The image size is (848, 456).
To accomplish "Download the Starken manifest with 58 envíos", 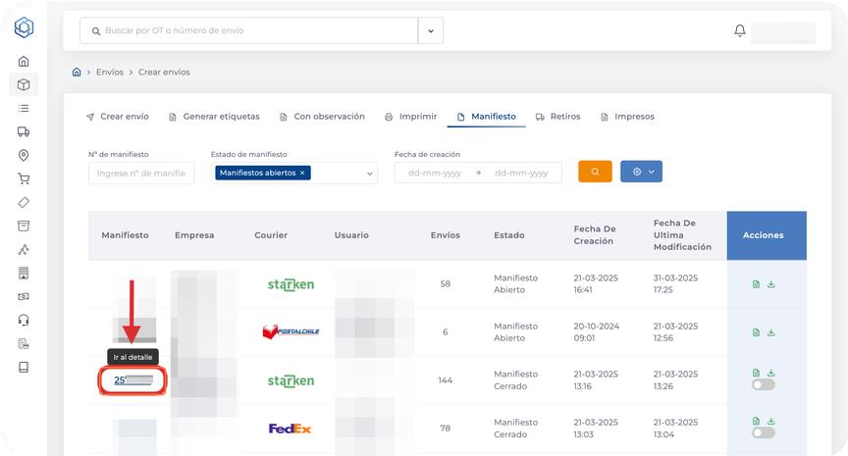I will click(771, 284).
